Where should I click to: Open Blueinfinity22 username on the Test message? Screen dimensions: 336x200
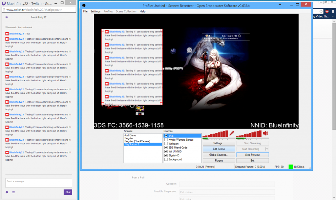click(17, 34)
